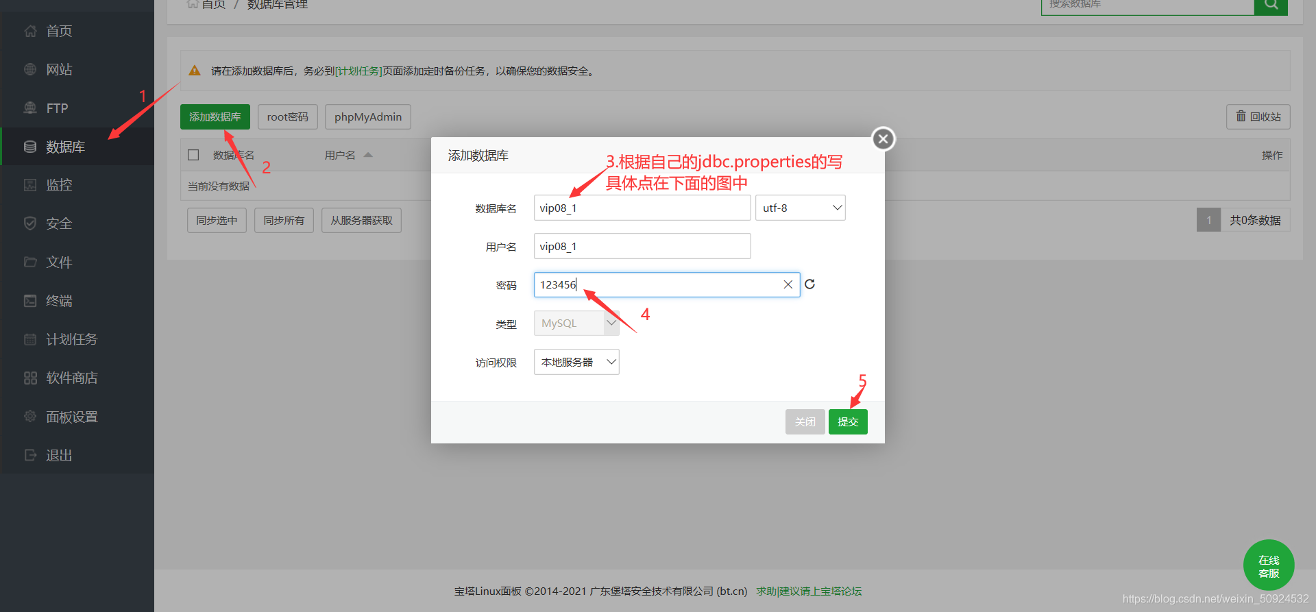
Task: Click page number 1 in pagination
Action: (x=1209, y=220)
